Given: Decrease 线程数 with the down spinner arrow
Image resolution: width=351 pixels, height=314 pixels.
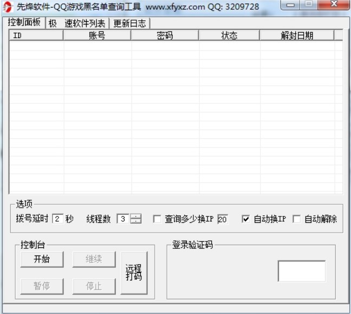Looking at the screenshot, I should click(x=136, y=221).
